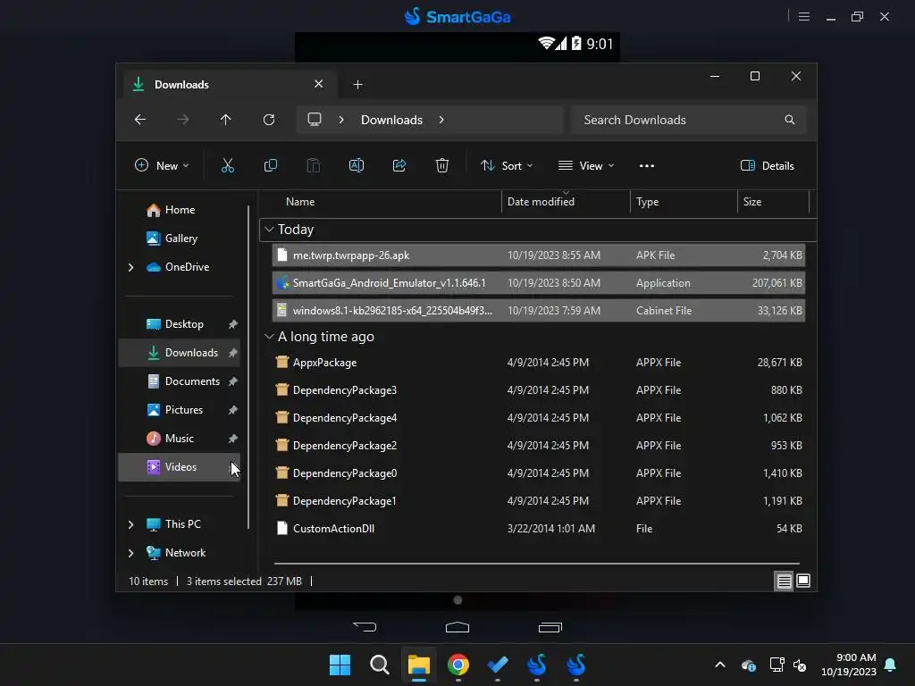Open Home in the navigation pane

click(x=179, y=210)
